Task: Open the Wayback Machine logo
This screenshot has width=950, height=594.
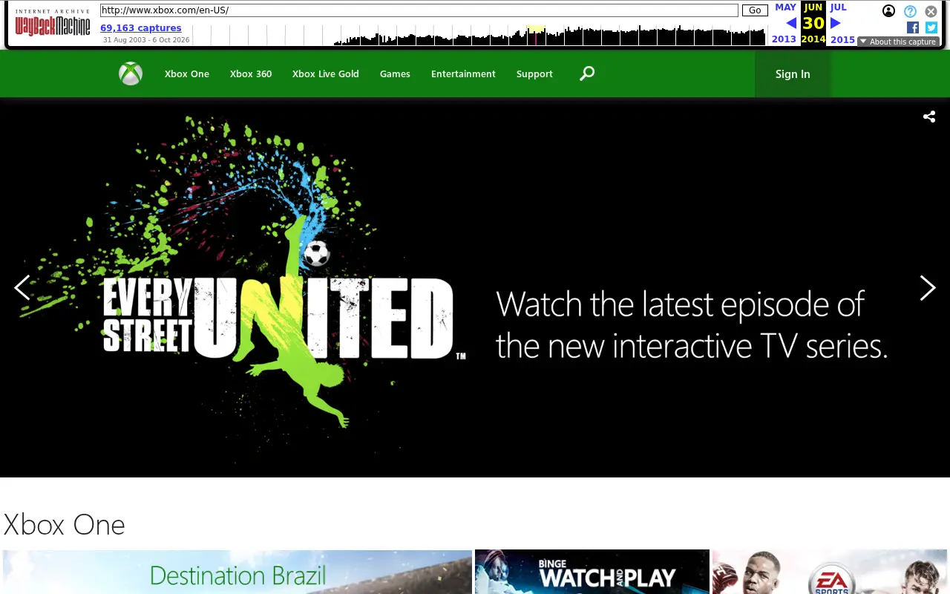Action: (53, 23)
